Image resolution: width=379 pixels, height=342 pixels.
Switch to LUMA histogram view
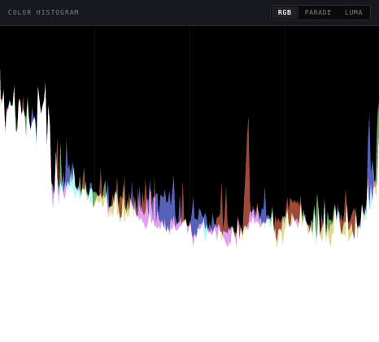pos(354,12)
